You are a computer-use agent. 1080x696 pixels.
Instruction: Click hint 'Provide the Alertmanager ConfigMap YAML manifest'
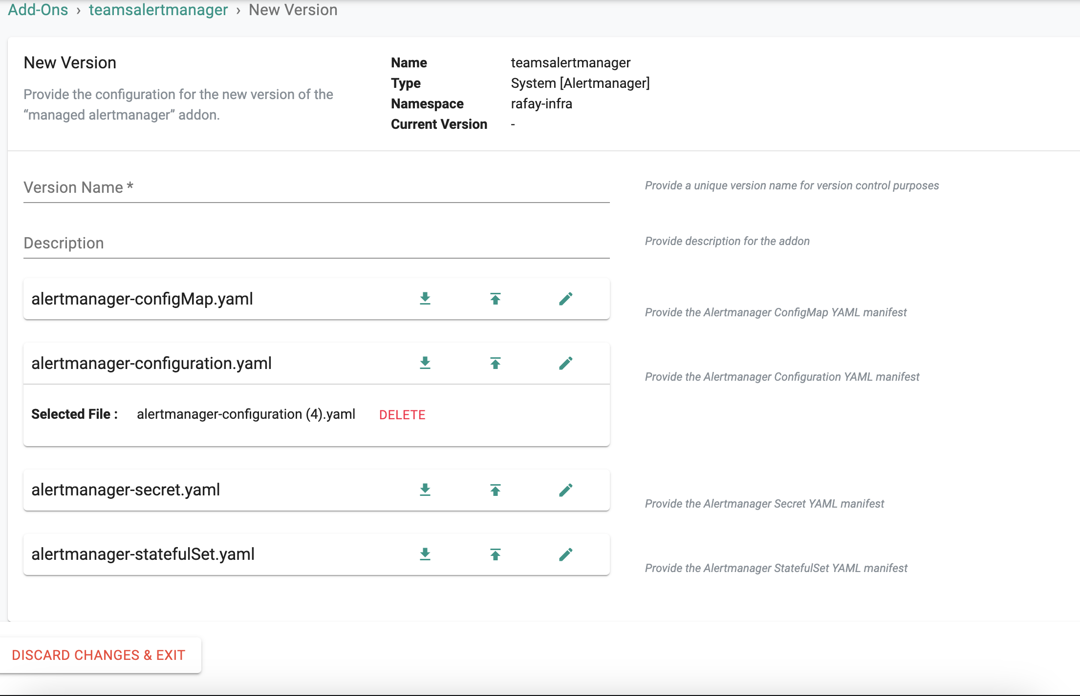click(776, 312)
